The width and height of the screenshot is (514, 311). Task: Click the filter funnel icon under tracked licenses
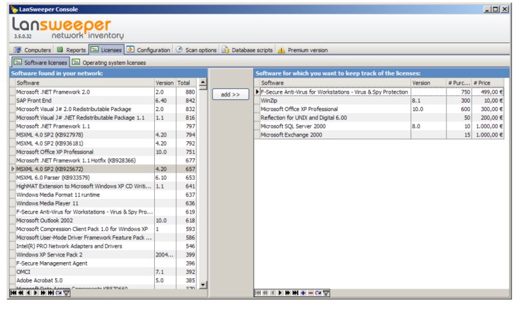326,293
